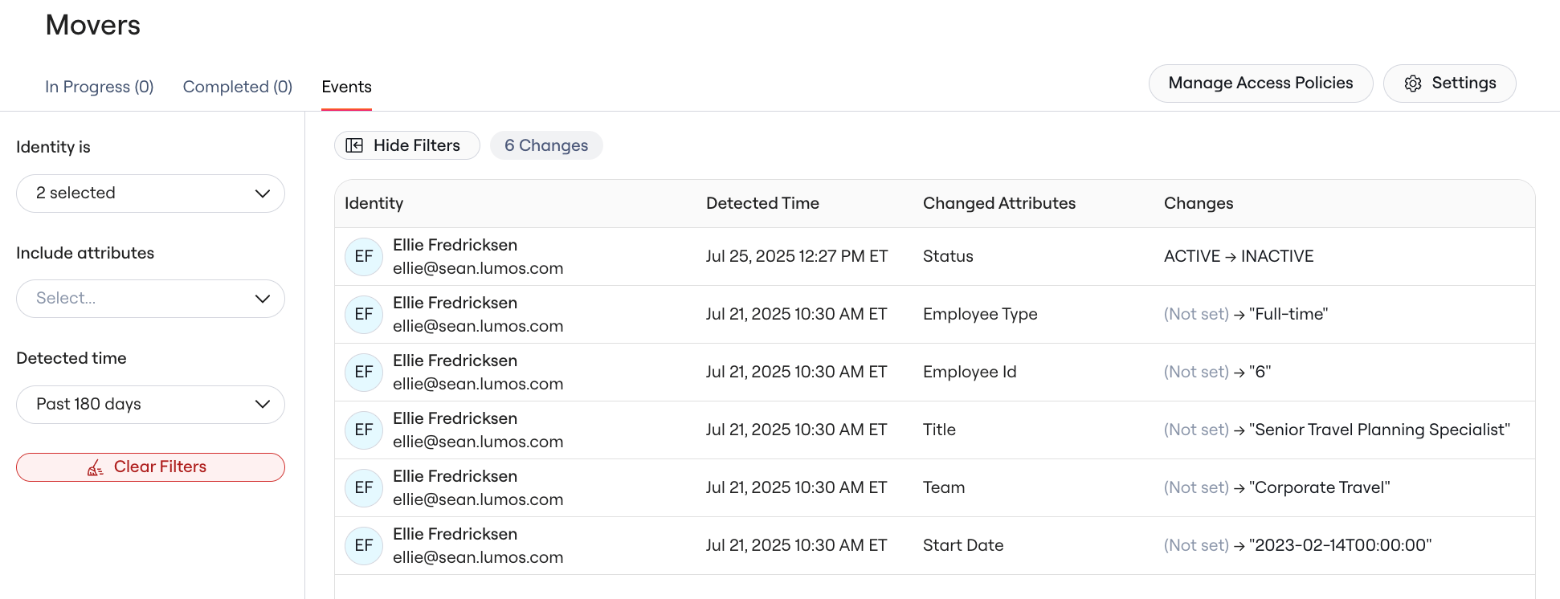This screenshot has width=1560, height=599.
Task: Click EF avatar in the Title row
Action: 364,430
